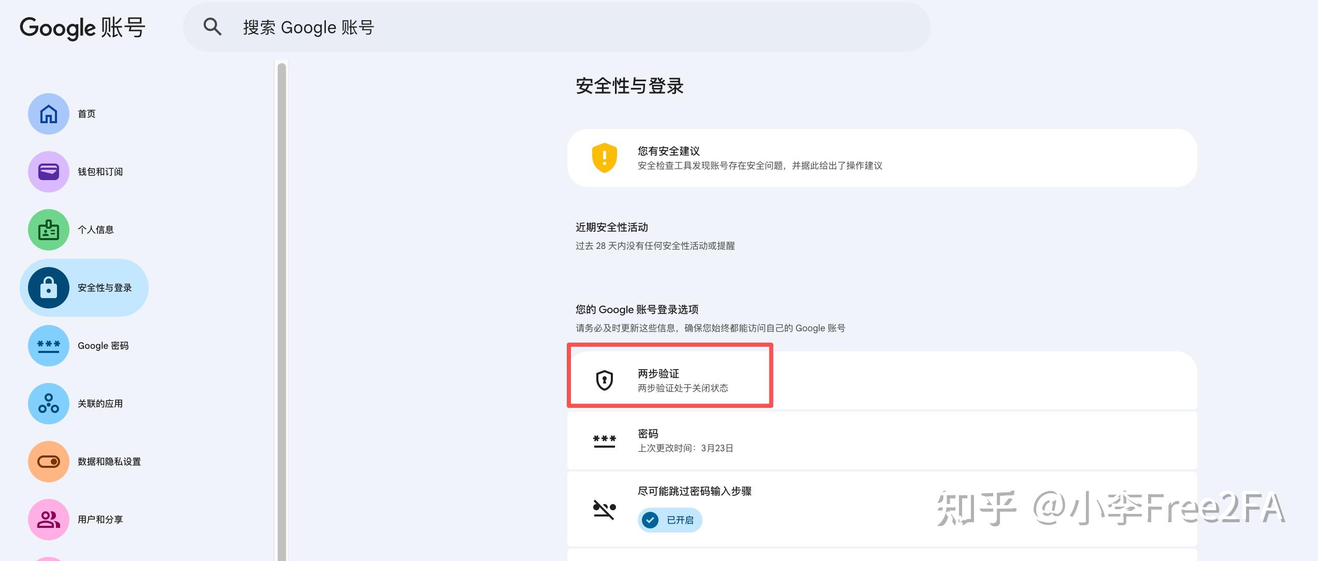Click the 个人信息 ID card icon
Viewport: 1318px width, 561px height.
point(49,230)
